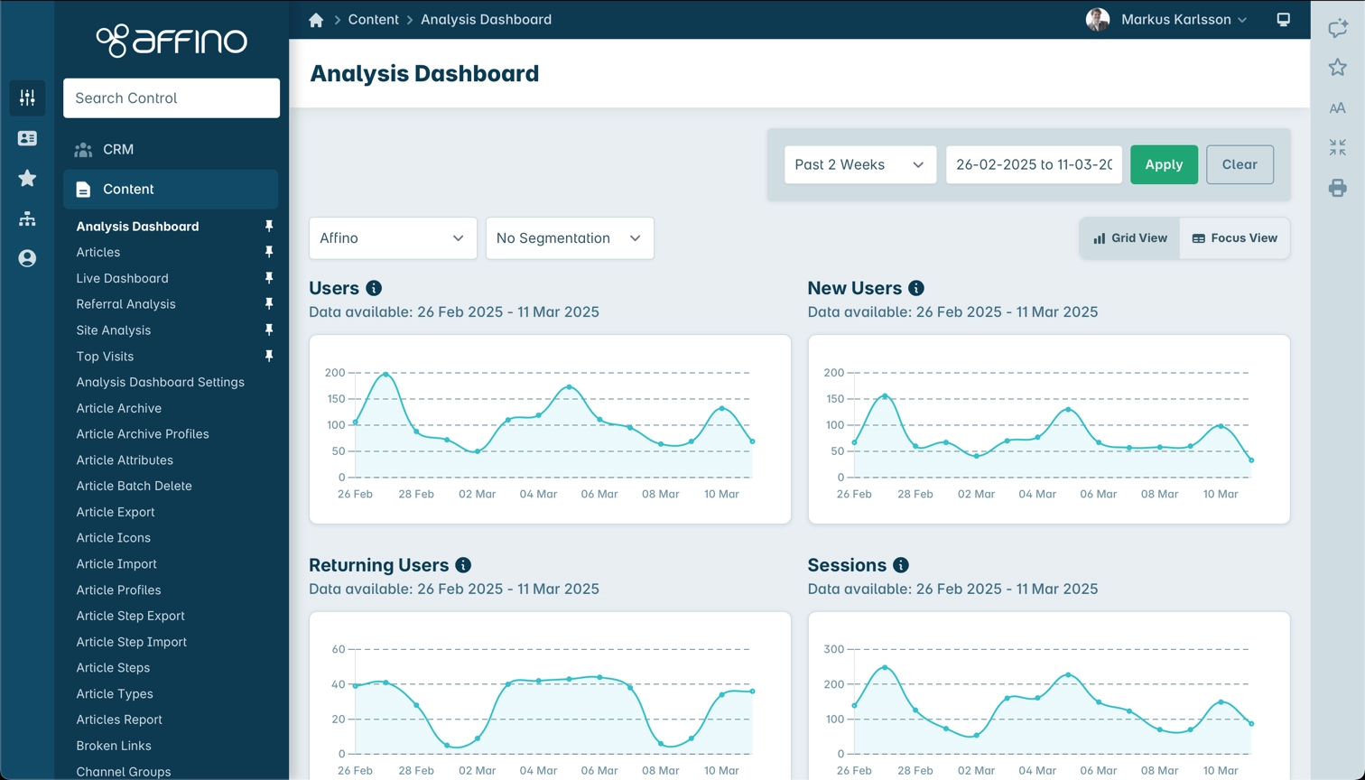Click the Apply button
The height and width of the screenshot is (780, 1365).
point(1164,164)
